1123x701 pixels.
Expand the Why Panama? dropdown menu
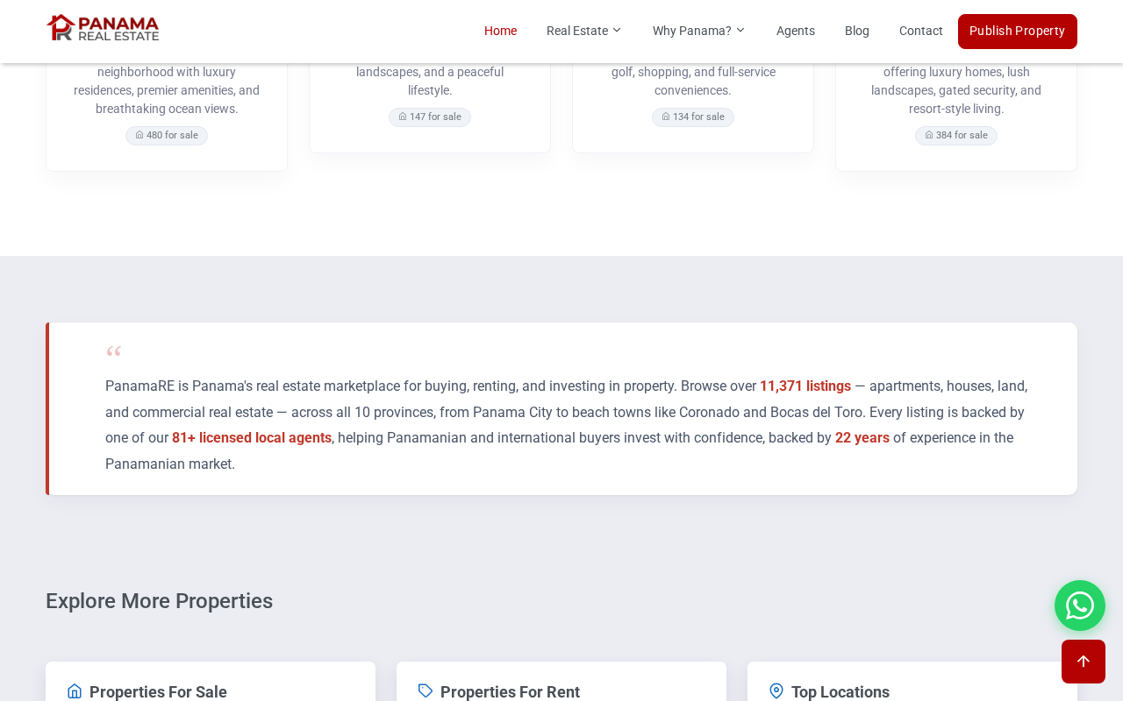699,31
